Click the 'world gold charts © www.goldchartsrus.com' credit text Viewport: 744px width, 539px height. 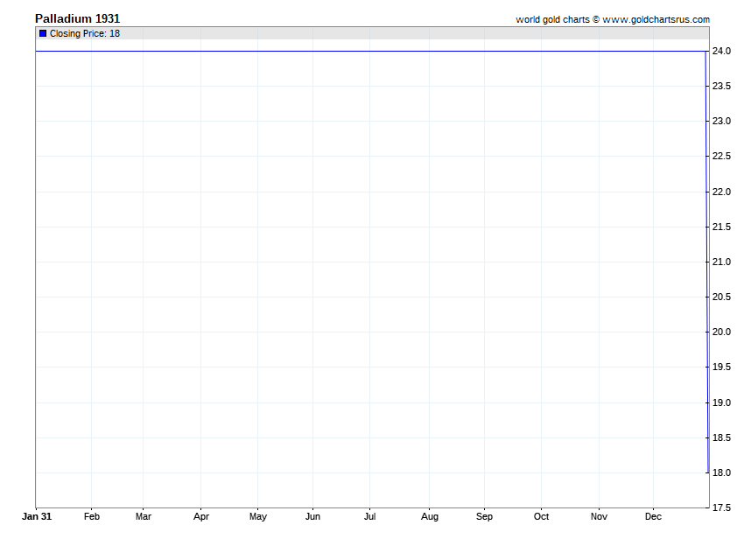(613, 19)
